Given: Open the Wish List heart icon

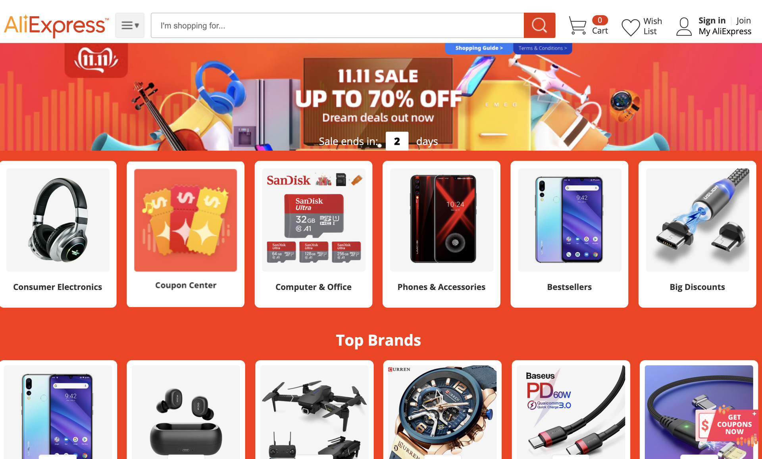Looking at the screenshot, I should (631, 27).
